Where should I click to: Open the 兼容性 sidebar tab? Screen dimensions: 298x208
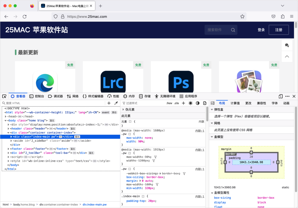coord(261,103)
